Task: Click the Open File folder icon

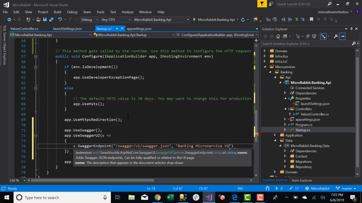Action: click(x=38, y=20)
